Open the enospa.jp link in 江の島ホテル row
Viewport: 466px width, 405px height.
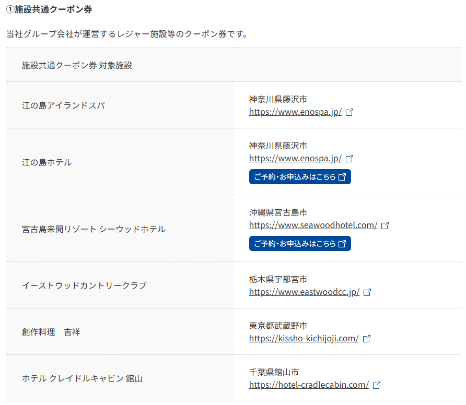tap(295, 159)
